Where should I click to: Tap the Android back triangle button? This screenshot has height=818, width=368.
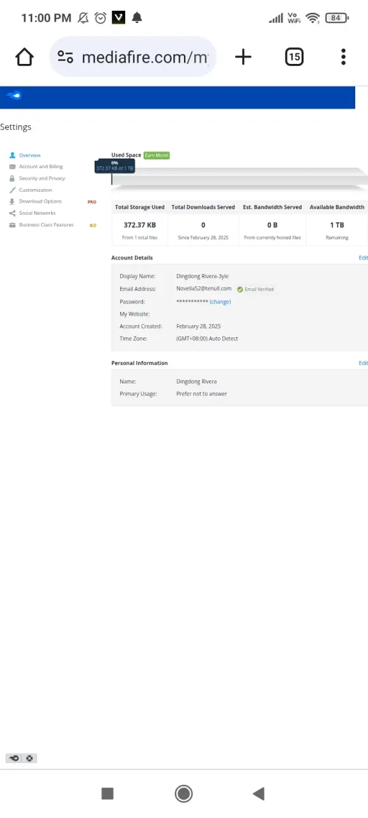pyautogui.click(x=259, y=794)
